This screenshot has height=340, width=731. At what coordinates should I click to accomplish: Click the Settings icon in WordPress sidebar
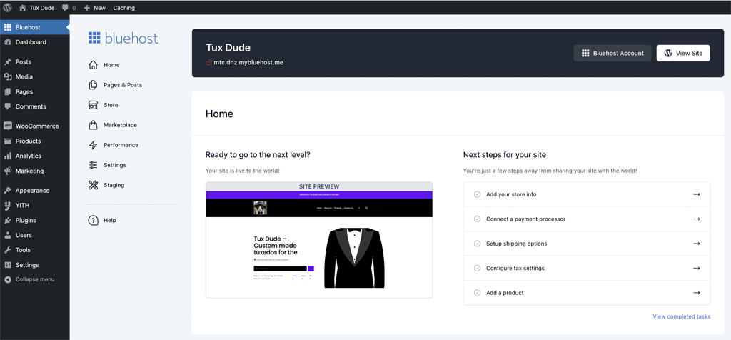pyautogui.click(x=7, y=265)
